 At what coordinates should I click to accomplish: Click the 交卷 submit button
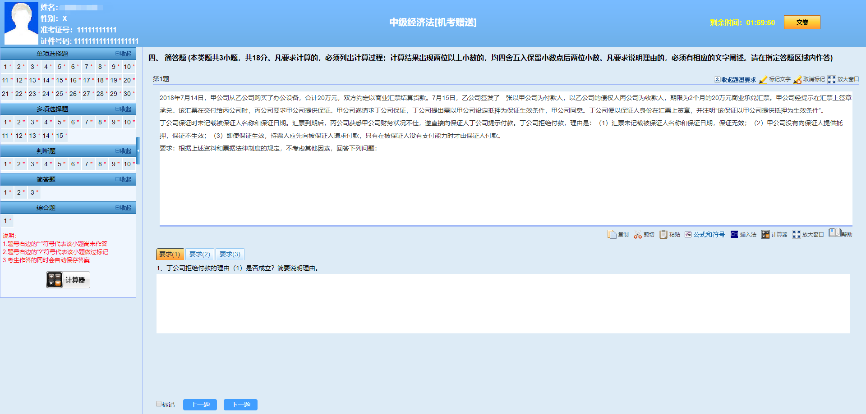point(802,22)
